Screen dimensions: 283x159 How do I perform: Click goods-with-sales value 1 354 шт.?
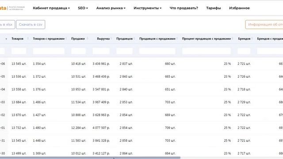[x=39, y=64]
